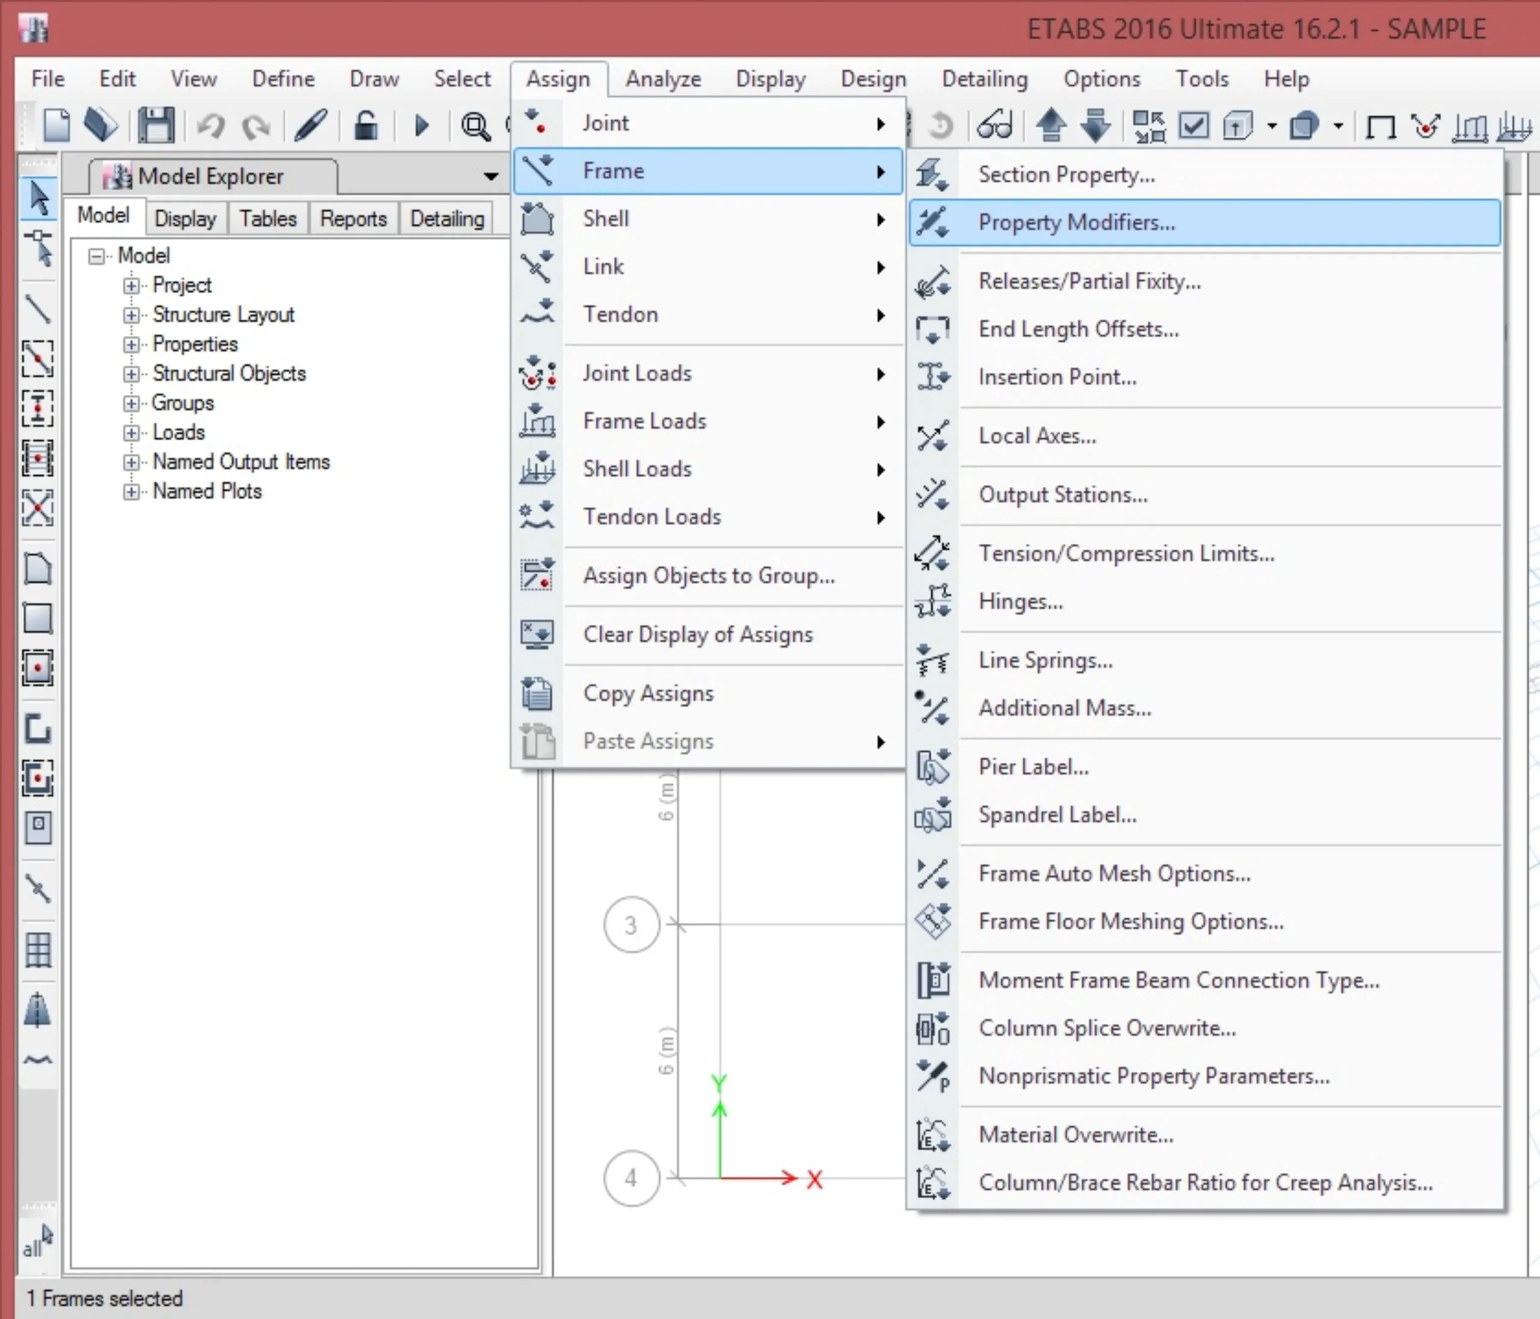The image size is (1540, 1319).
Task: Open the Model Explorer dropdown arrow
Action: pyautogui.click(x=490, y=176)
